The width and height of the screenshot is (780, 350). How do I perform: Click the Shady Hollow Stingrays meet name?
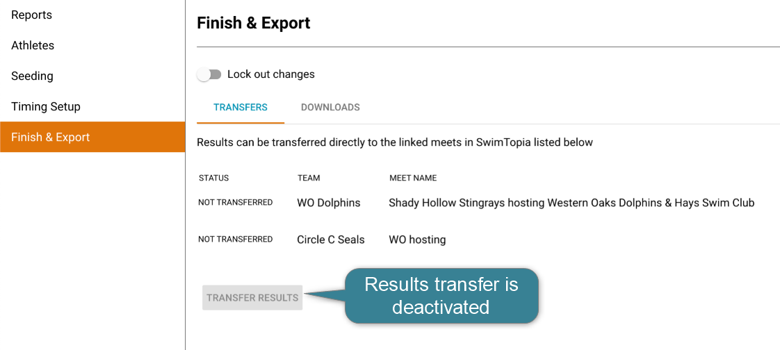(571, 203)
